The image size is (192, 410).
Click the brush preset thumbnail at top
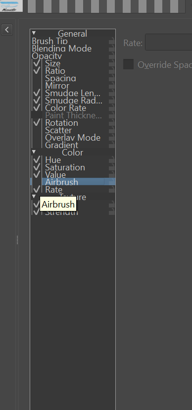11,6
